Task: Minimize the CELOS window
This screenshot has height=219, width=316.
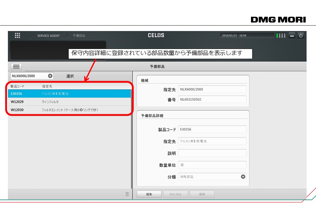Action: (292, 36)
